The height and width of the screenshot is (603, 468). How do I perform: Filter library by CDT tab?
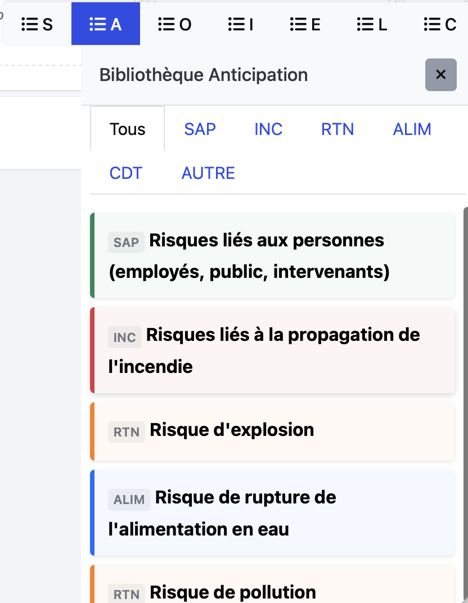[126, 173]
